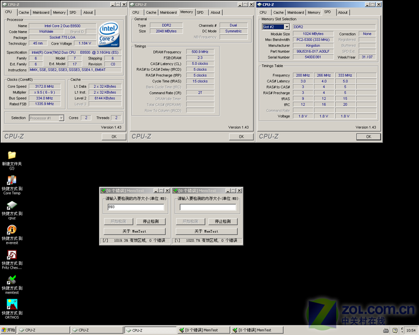Screen dimensions: 419x335
Task: Click the Manufacturer field Kingston
Action: (313, 45)
